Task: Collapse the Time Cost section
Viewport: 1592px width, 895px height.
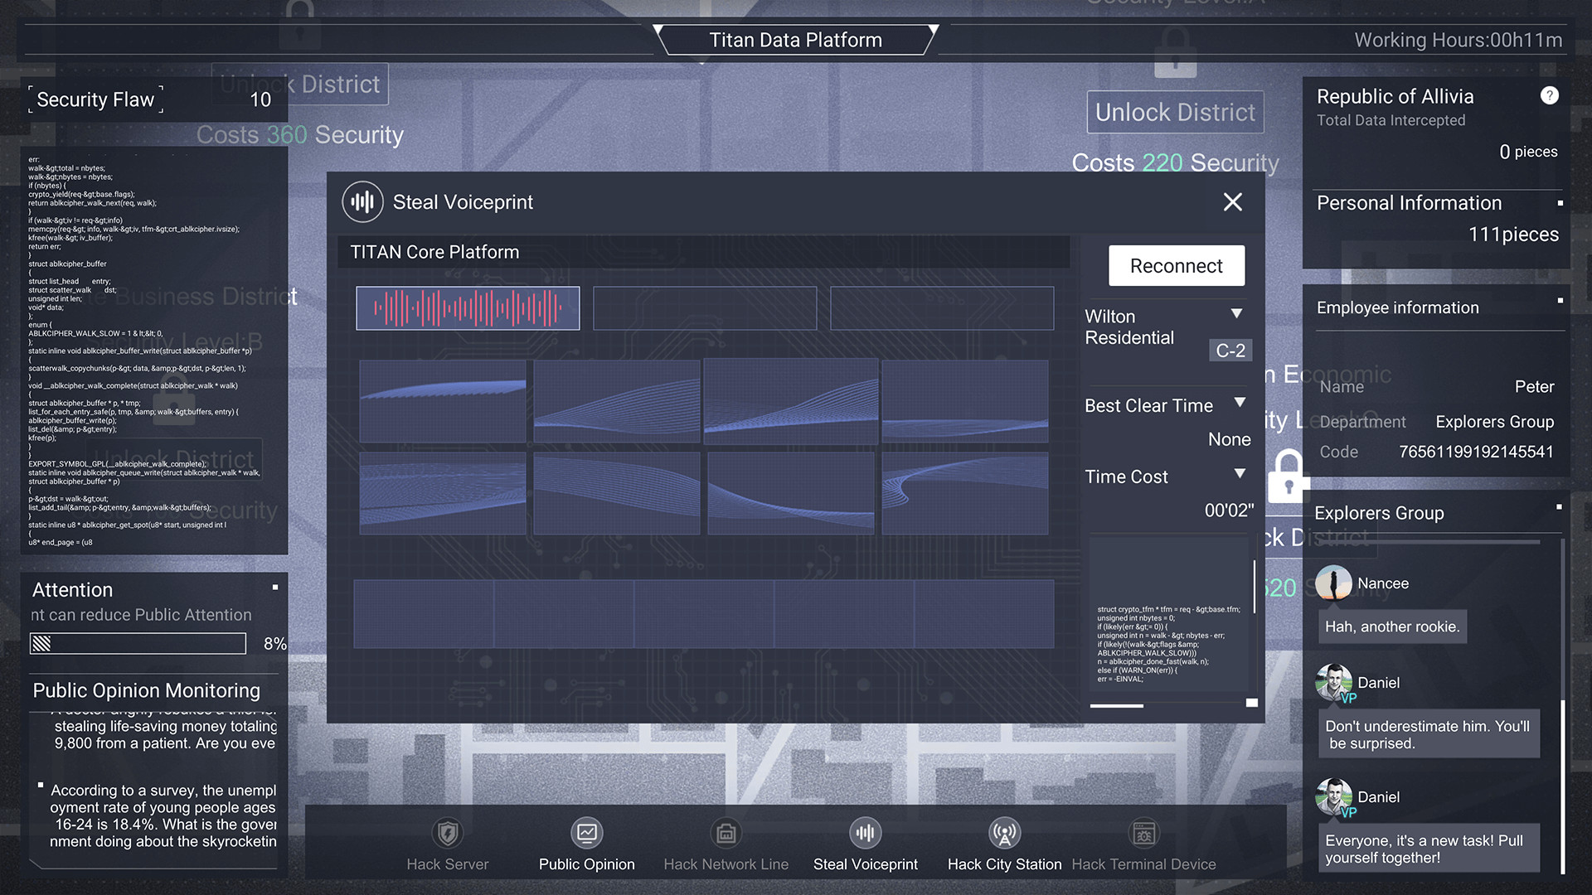Action: [1240, 474]
